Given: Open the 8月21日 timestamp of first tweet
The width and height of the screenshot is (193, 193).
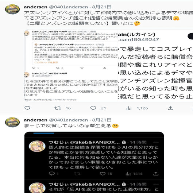Looking at the screenshot, I should pyautogui.click(x=102, y=7).
